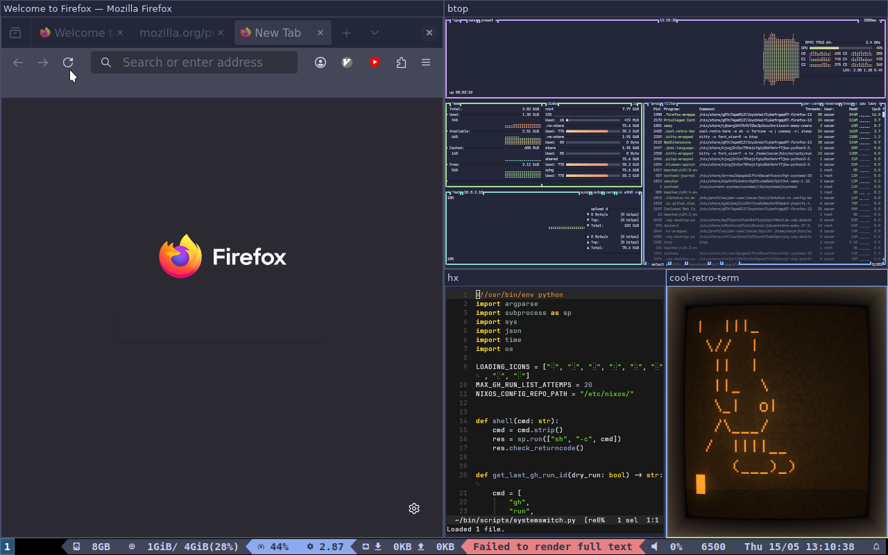Close the New Tab tab
The width and height of the screenshot is (888, 555).
(x=321, y=33)
